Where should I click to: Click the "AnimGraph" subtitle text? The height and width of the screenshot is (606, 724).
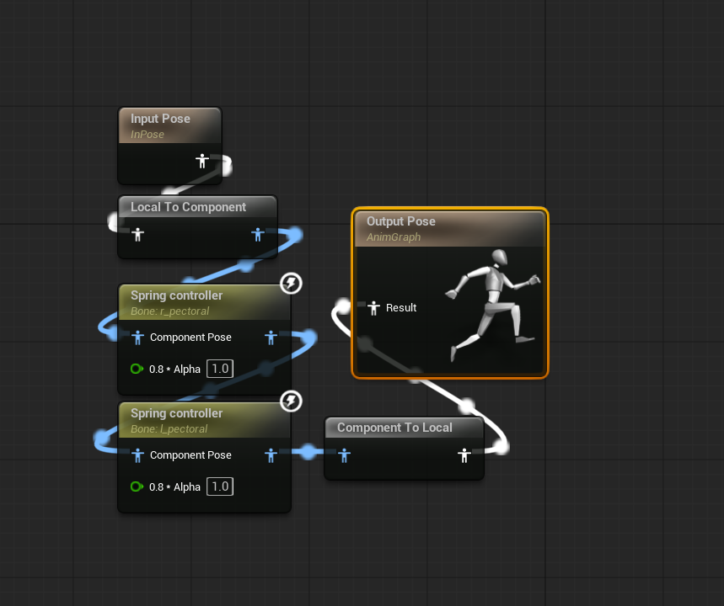(x=394, y=237)
